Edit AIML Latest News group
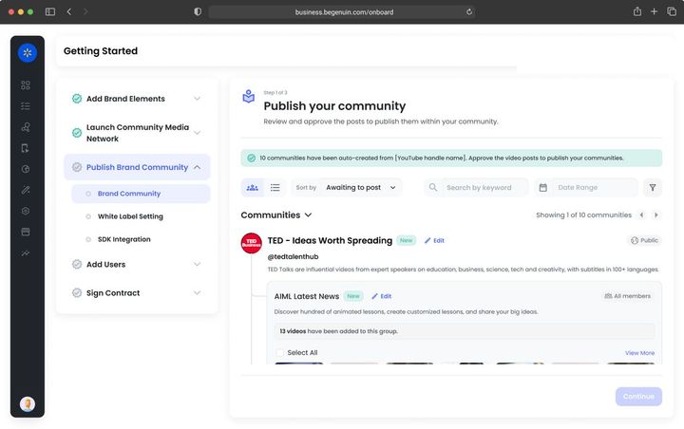Image resolution: width=684 pixels, height=429 pixels. point(382,296)
